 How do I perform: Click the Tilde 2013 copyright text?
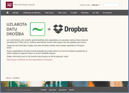click(x=18, y=90)
